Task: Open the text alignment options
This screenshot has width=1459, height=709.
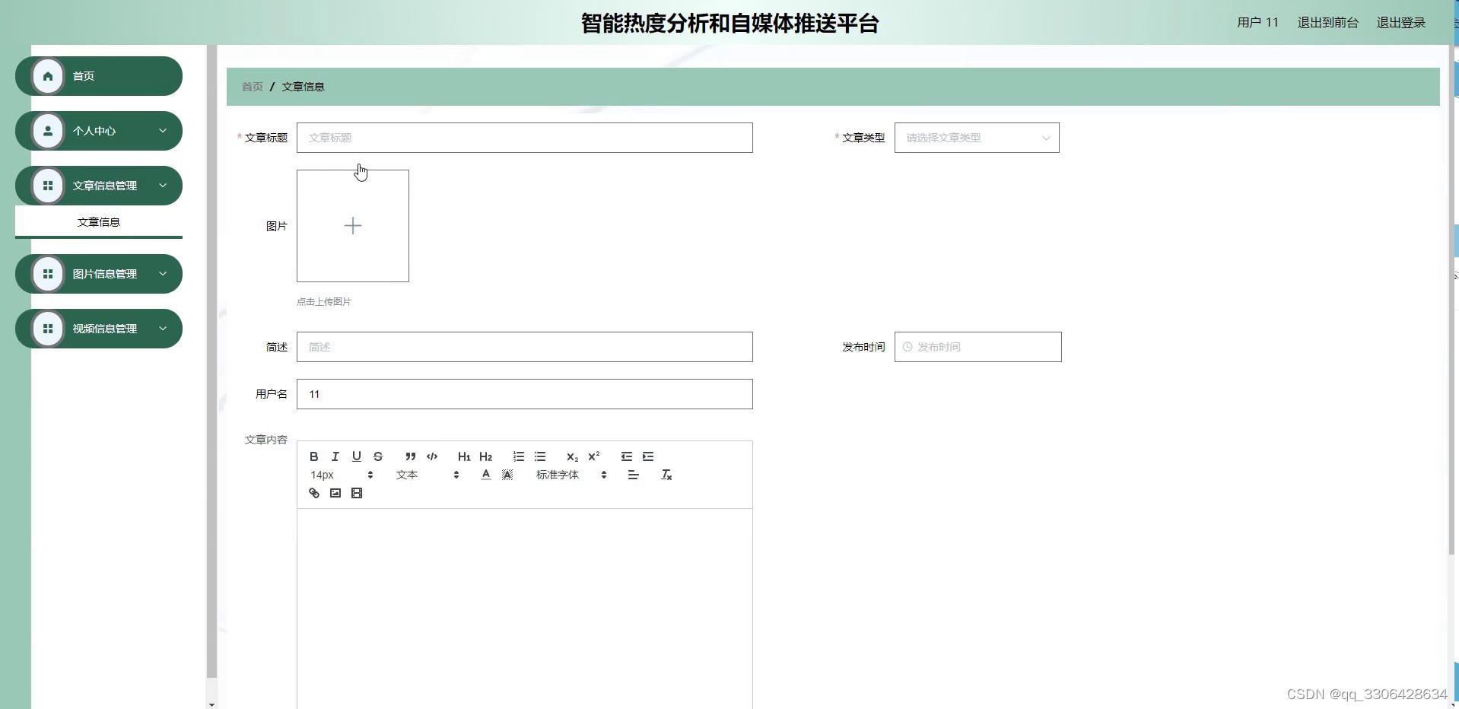Action: tap(633, 475)
